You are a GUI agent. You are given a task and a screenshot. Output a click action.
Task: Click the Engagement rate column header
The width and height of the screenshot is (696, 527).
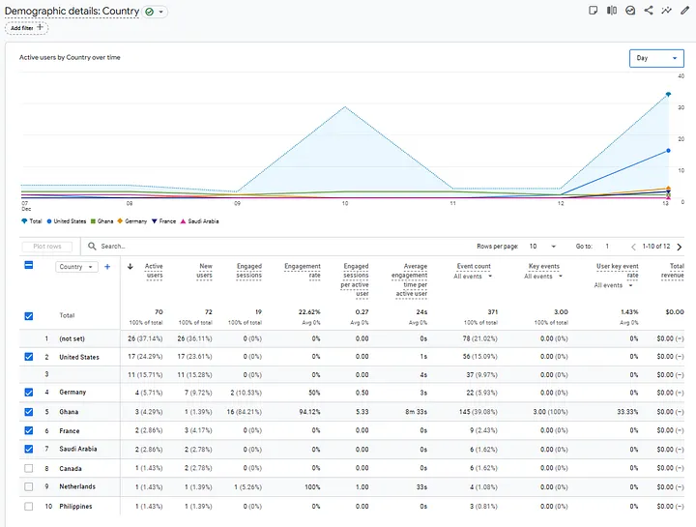[303, 271]
